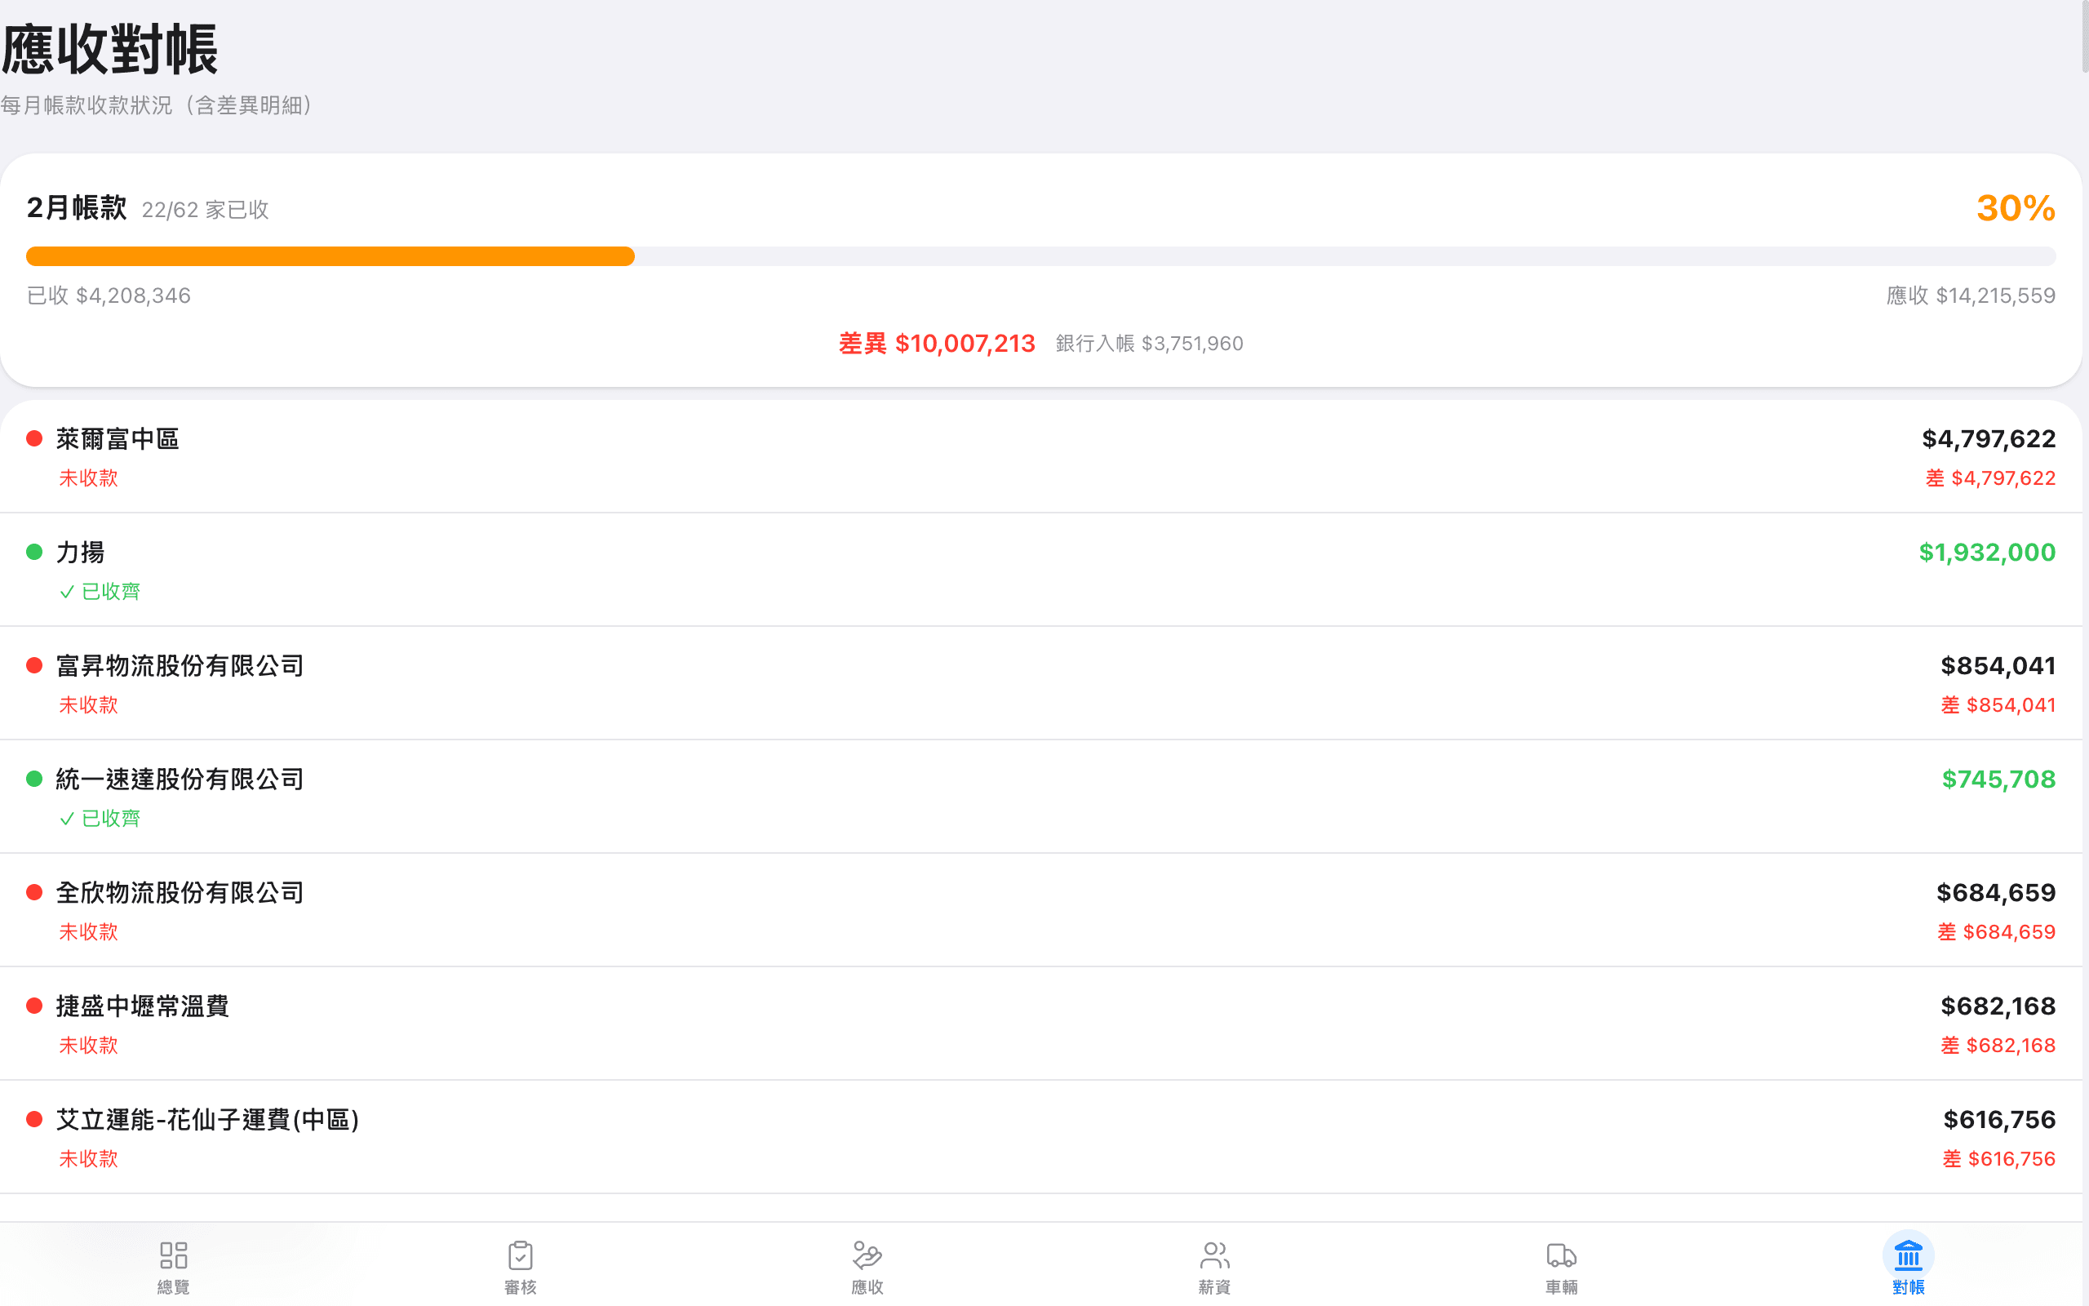Click the 30% collection percentage
The width and height of the screenshot is (2089, 1306).
2015,208
